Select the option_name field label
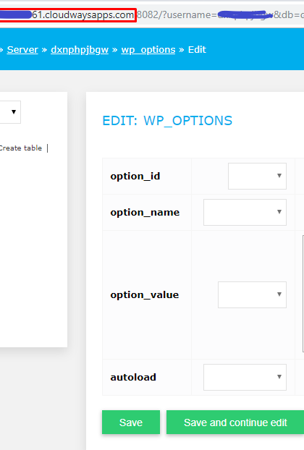 coord(145,213)
